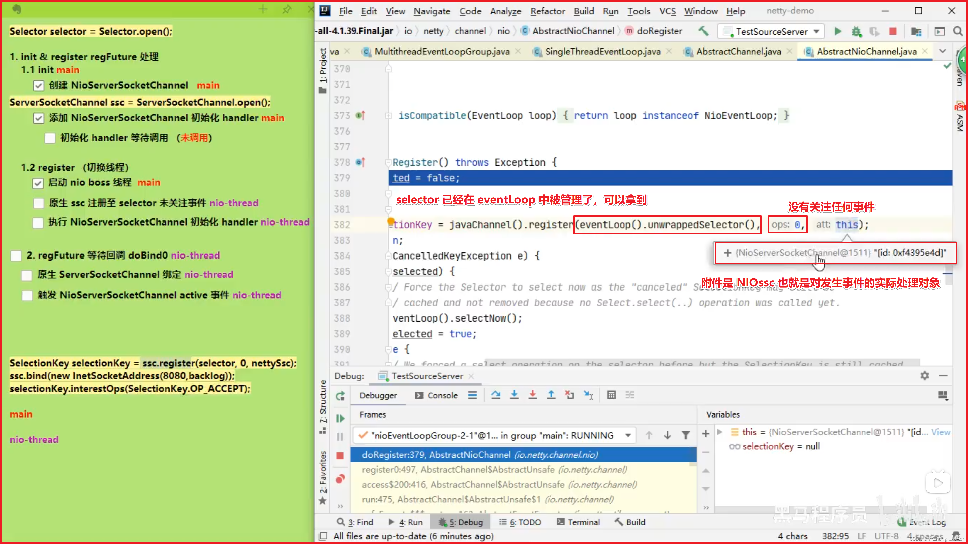
Task: Run with Coverage from the main toolbar
Action: click(x=874, y=31)
